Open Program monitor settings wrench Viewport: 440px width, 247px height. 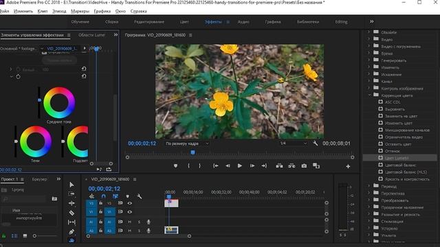(316, 143)
